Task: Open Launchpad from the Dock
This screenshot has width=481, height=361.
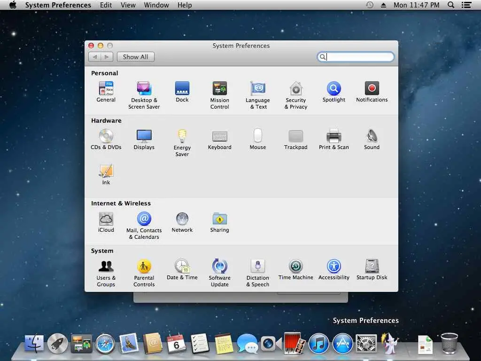Action: [x=57, y=344]
